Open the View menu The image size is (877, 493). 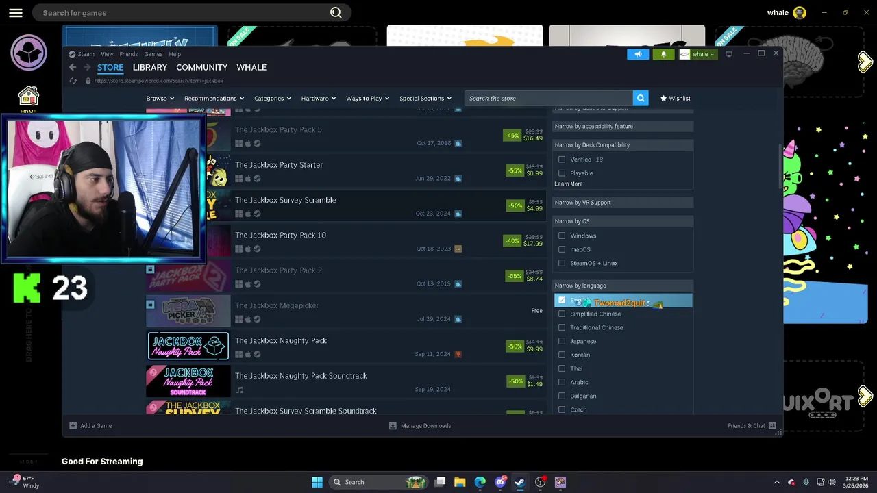tap(107, 54)
